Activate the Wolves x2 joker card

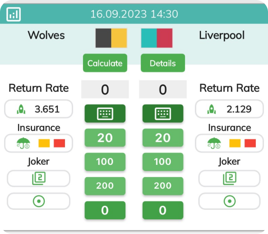(38, 178)
